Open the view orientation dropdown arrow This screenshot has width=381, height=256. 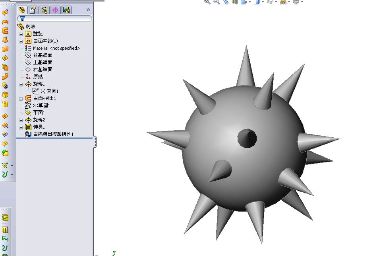(x=250, y=2)
